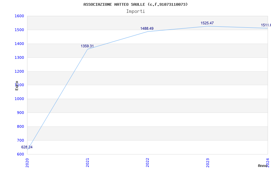The height and width of the screenshot is (169, 271).
Task: Click the 2024 x-axis year label
Action: click(x=268, y=163)
